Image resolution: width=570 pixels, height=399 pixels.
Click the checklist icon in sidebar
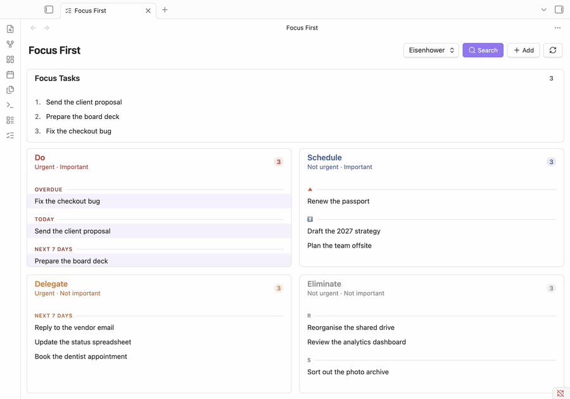tap(10, 135)
